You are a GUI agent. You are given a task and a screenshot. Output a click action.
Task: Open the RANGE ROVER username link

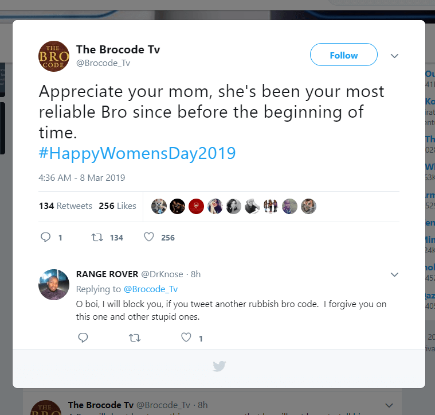[x=107, y=274]
